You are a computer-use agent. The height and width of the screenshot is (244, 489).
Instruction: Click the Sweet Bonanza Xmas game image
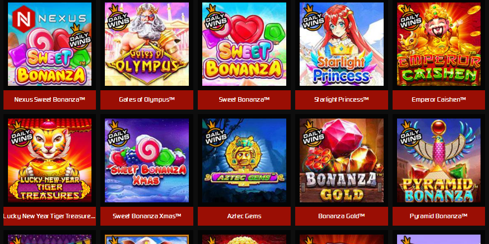tap(147, 160)
